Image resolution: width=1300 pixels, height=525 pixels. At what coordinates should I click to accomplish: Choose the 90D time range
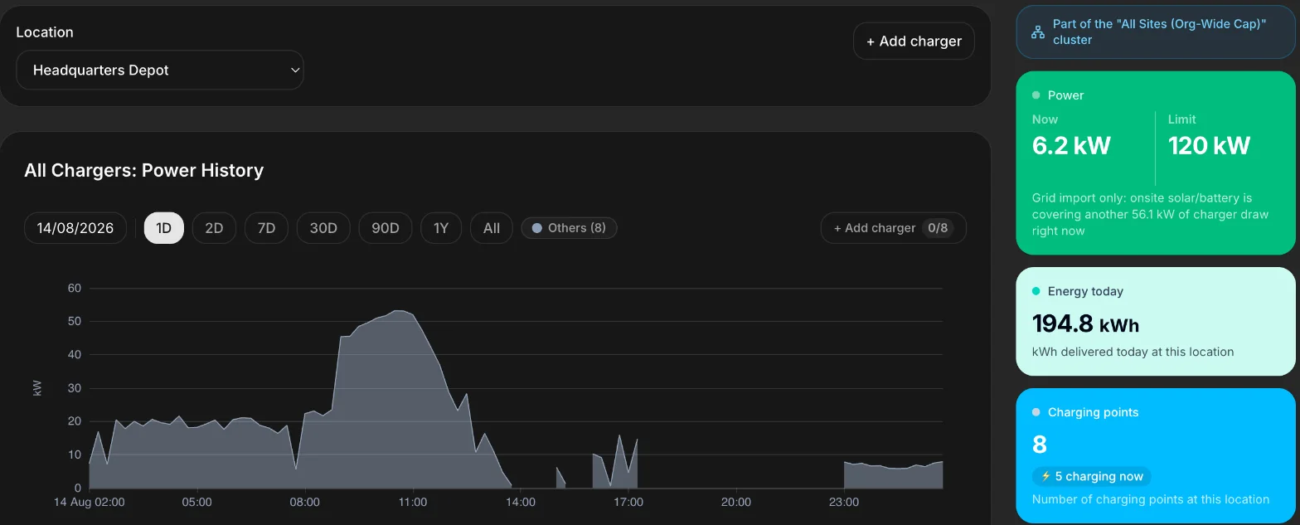point(386,228)
